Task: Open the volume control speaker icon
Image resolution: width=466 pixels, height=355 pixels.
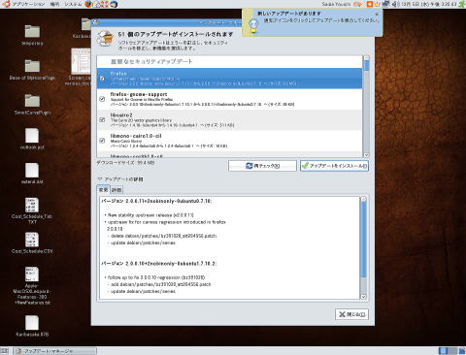Action: 396,4
